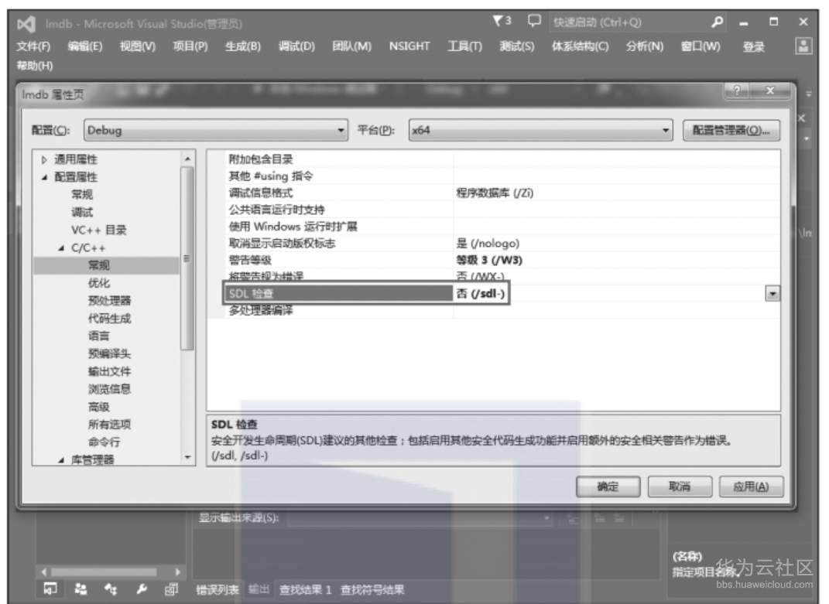
Task: Click the 应用(A) button
Action: pos(751,486)
